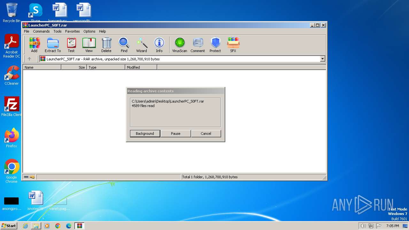Show archive Info
Screen dimensions: 409x230
pos(159,45)
